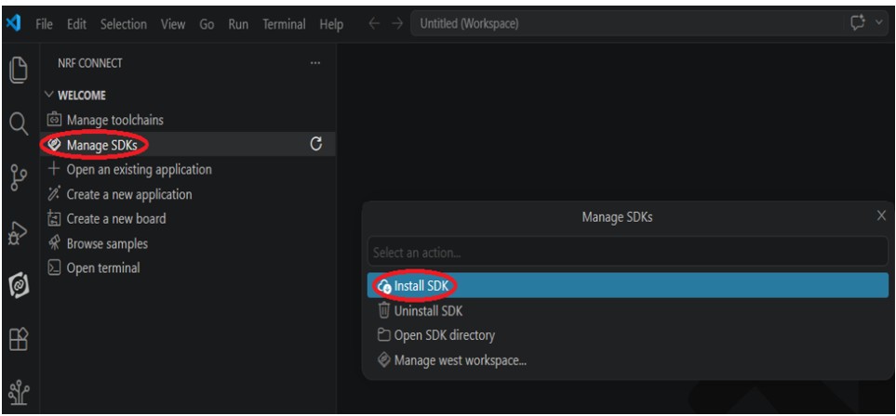Screen dimensions: 896x416
Task: Close the Manage SDKs dialog
Action: 882,215
